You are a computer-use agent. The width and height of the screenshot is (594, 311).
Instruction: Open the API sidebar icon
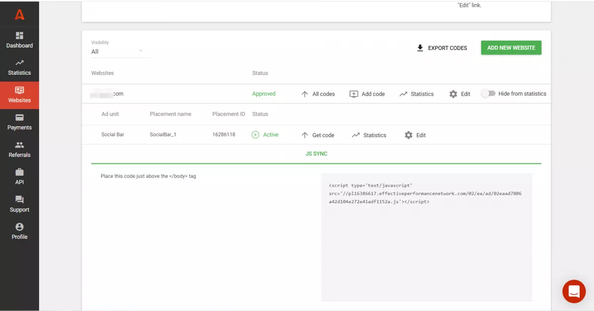point(19,172)
